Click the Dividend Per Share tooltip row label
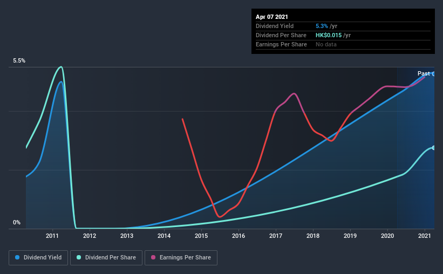Image resolution: width=443 pixels, height=274 pixels. click(281, 35)
